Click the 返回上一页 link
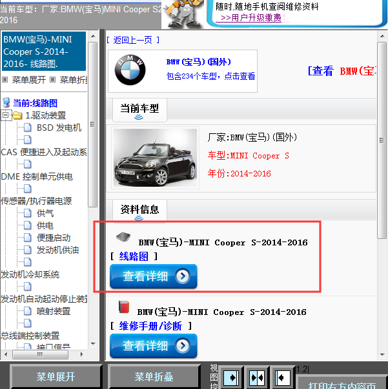388x389 pixels. pos(133,40)
